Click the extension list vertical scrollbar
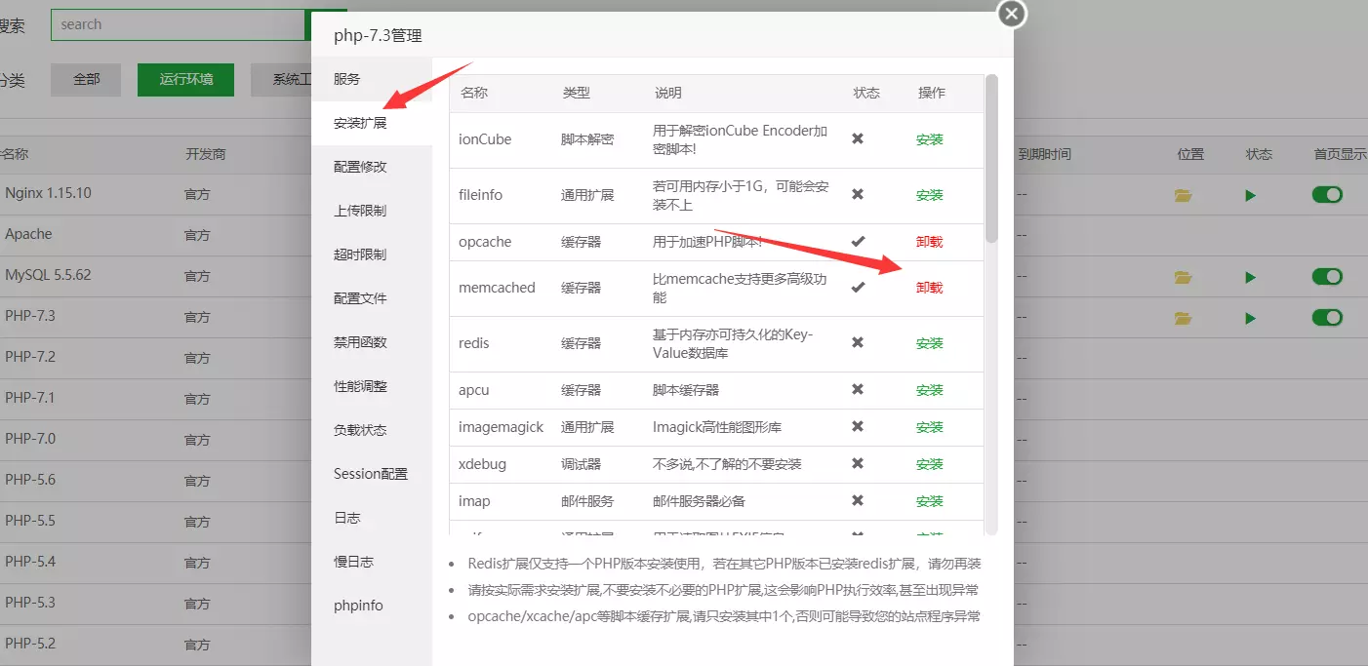This screenshot has width=1368, height=666. [x=991, y=158]
